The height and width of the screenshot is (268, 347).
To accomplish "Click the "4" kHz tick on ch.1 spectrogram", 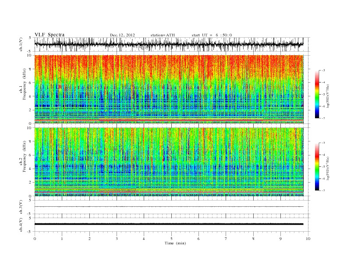I will coord(31,96).
